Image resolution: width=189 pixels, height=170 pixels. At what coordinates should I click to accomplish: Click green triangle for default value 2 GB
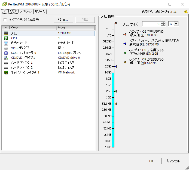[x=125, y=53]
